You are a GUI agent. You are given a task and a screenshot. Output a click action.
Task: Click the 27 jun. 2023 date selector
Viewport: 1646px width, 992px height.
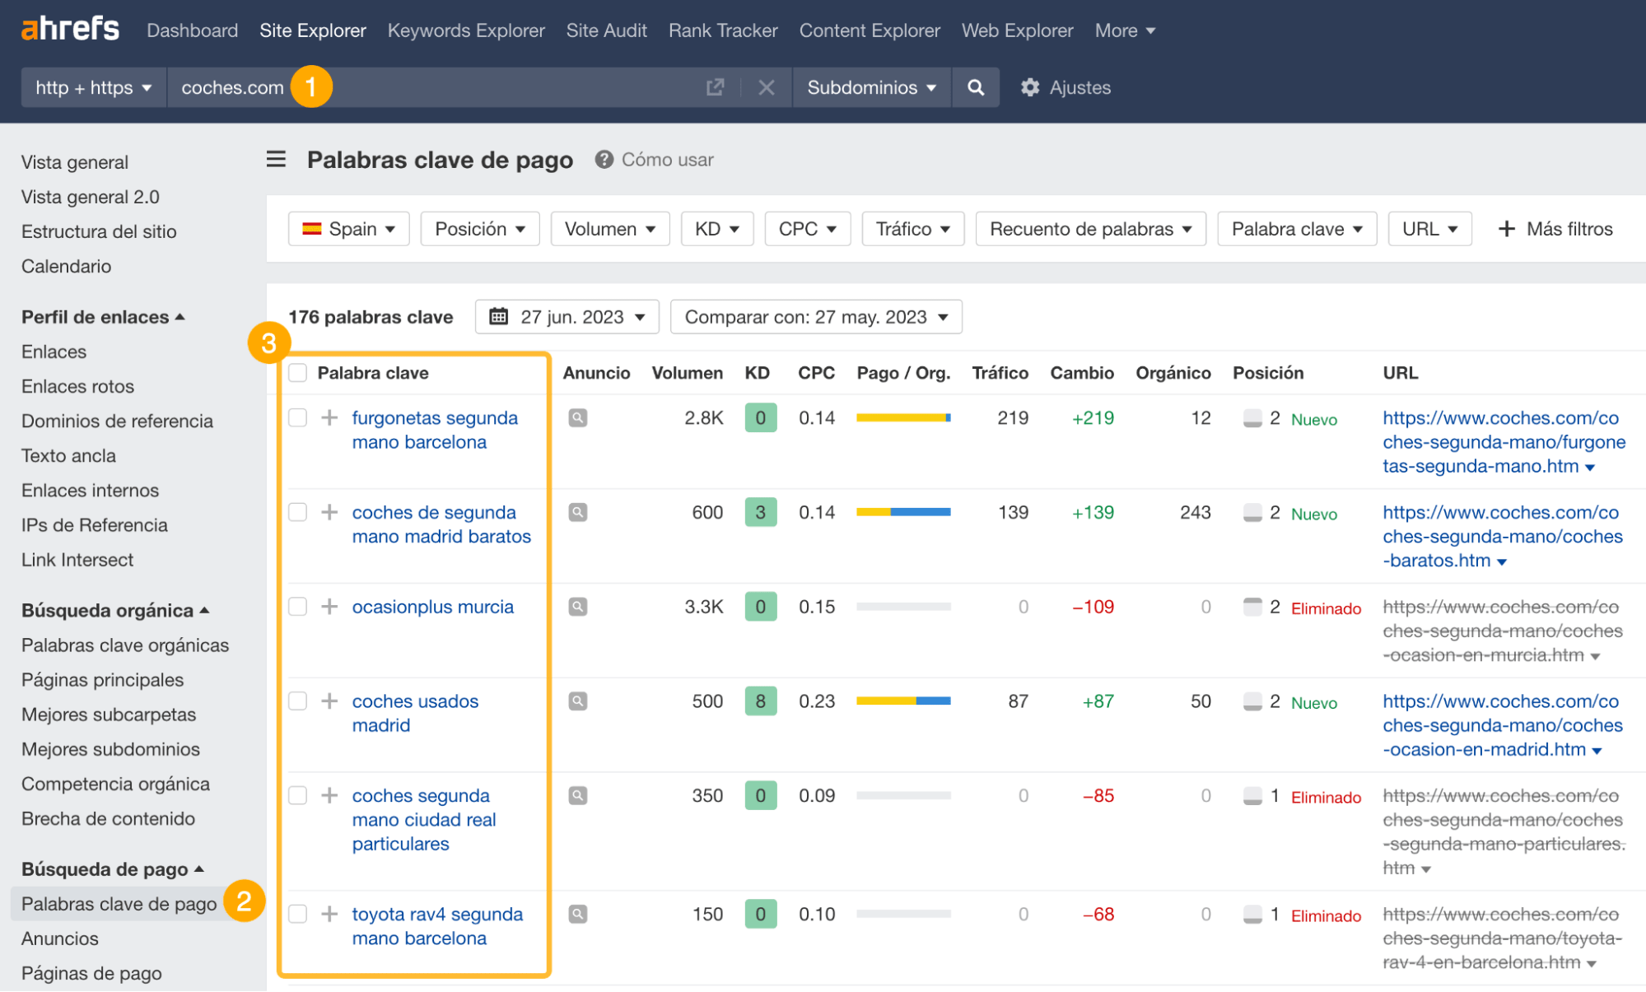tap(567, 316)
